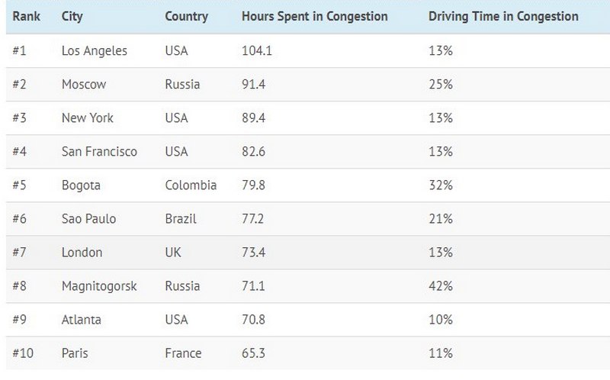
Task: Select the Colombia country cell
Action: pos(191,185)
